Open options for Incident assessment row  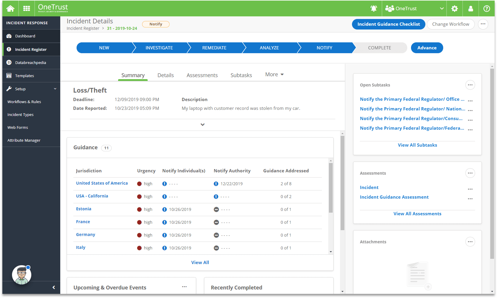[470, 189]
